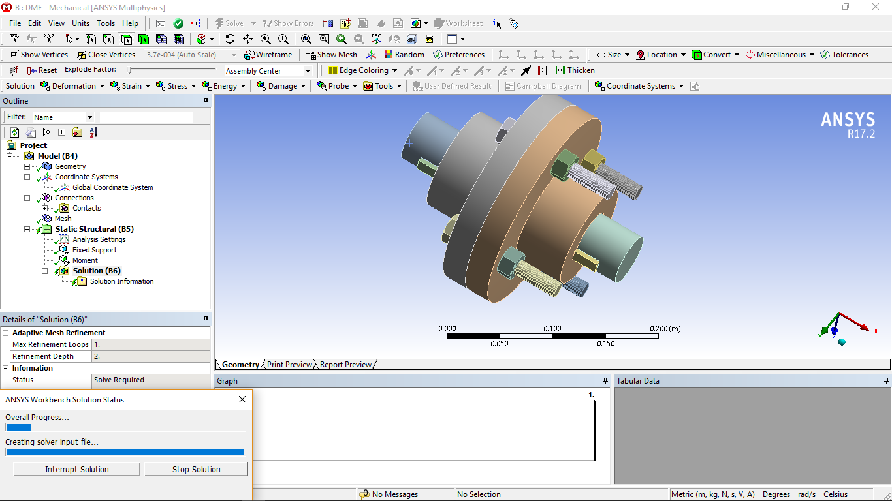The image size is (892, 501).
Task: Select the Rotate view tool
Action: click(231, 39)
